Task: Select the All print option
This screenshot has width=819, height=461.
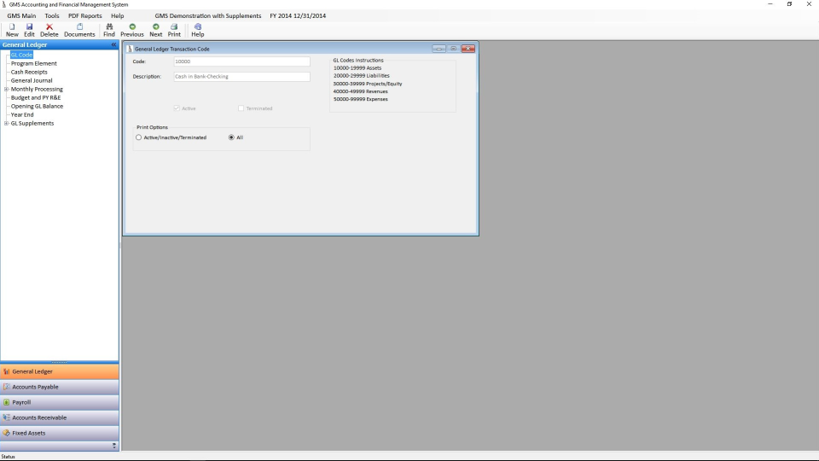Action: pos(231,137)
